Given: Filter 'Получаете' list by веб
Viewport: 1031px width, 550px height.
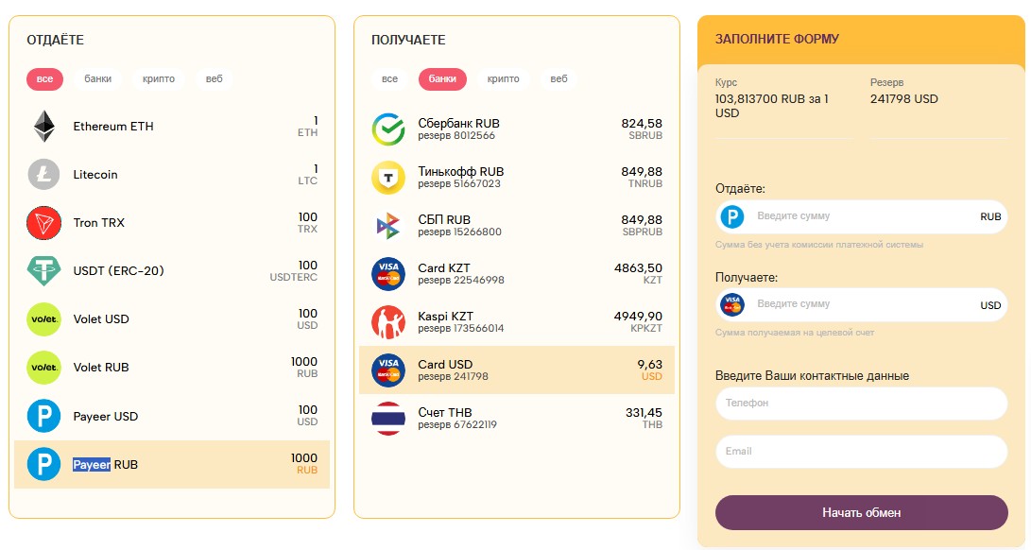Looking at the screenshot, I should [558, 79].
